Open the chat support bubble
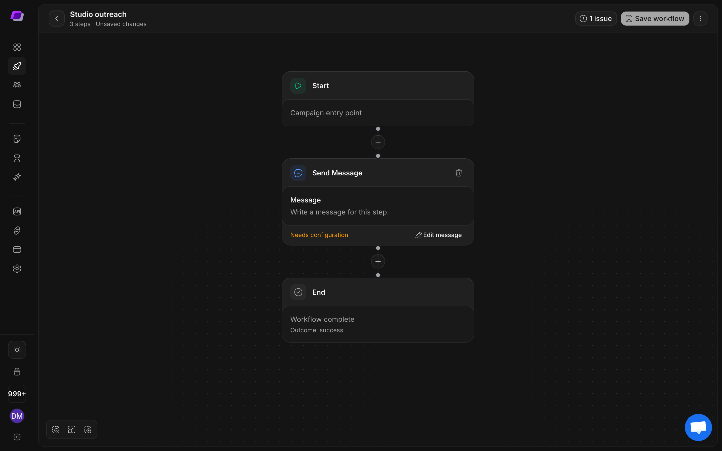Image resolution: width=722 pixels, height=451 pixels. [698, 427]
